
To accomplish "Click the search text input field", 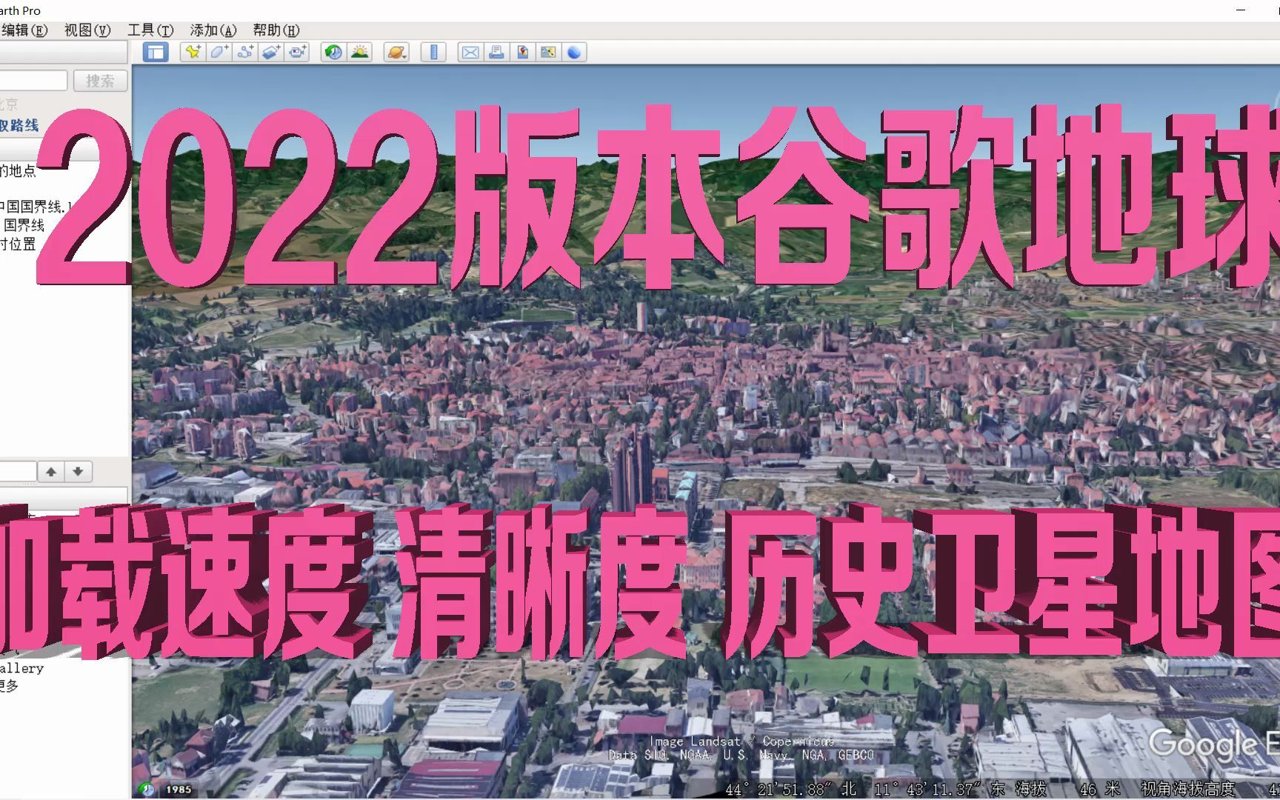I will (33, 81).
